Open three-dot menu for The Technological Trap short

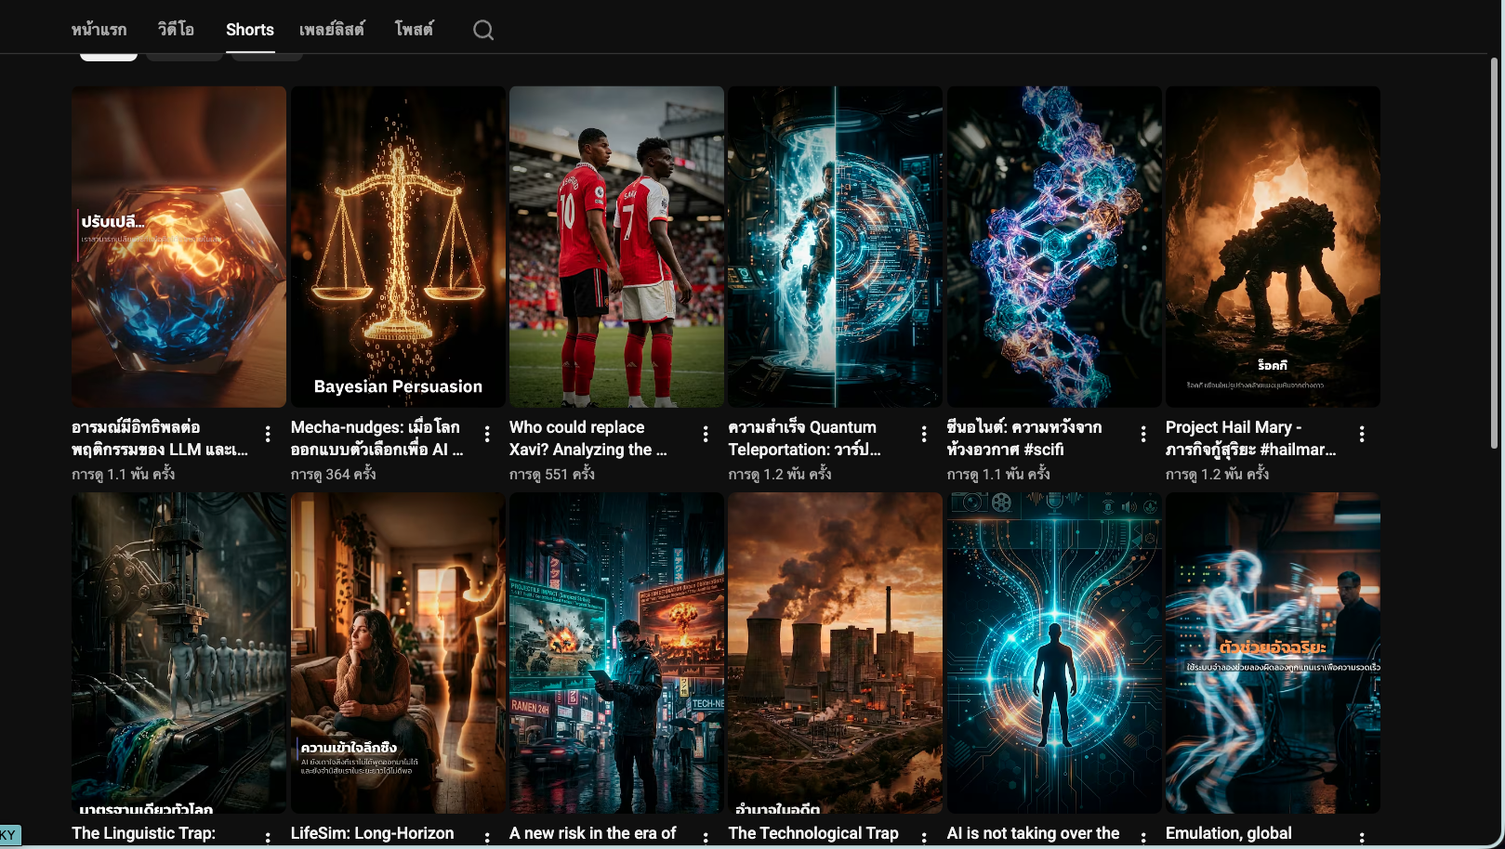tap(924, 837)
